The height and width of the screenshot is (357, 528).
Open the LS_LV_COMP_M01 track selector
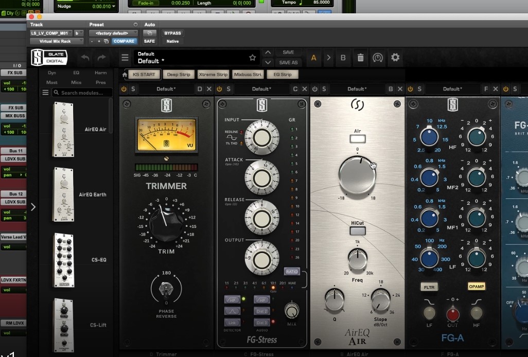[x=51, y=33]
